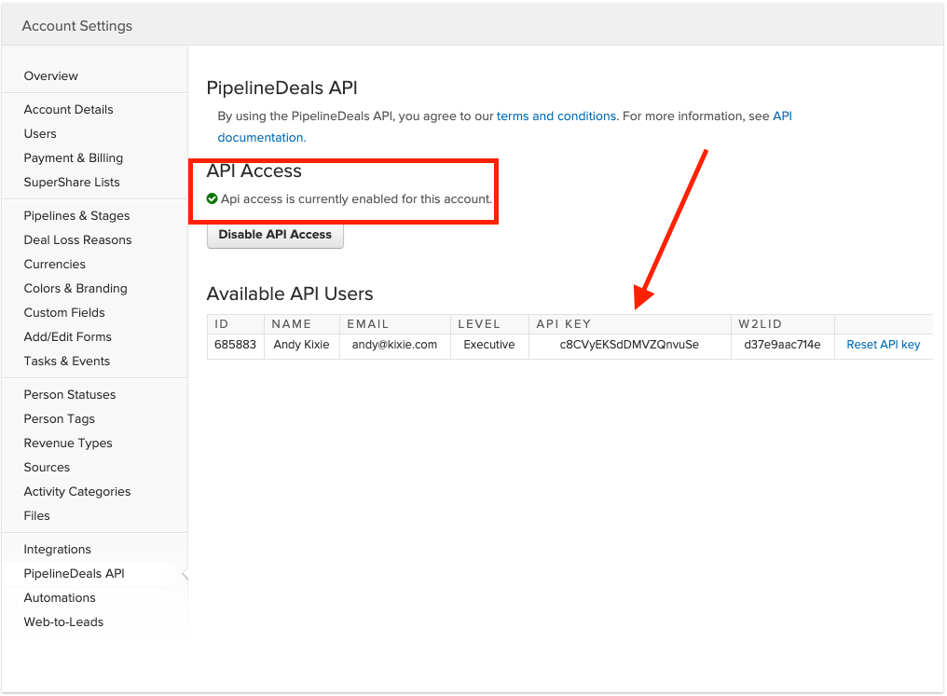Click the Account Settings title
This screenshot has height=696, width=947.
point(76,26)
